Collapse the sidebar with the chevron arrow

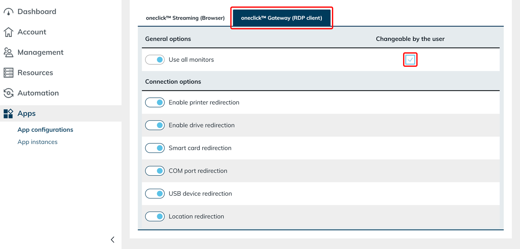click(x=113, y=240)
